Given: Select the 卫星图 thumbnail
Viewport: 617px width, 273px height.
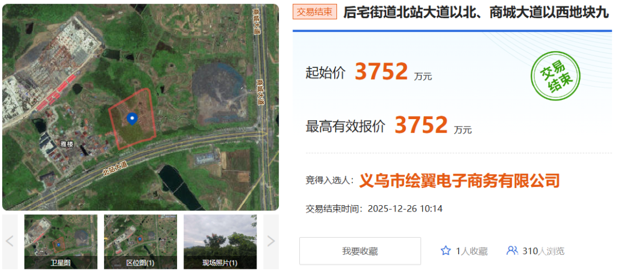Looking at the screenshot, I should [x=61, y=242].
